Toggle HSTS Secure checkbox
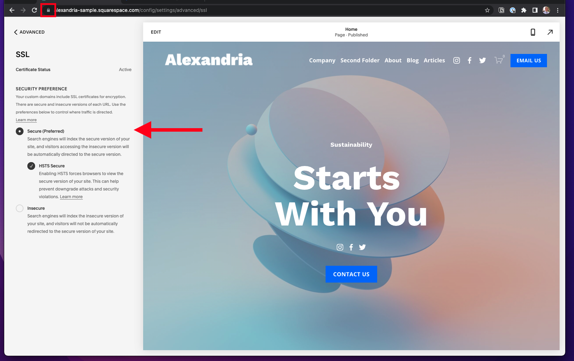Image resolution: width=574 pixels, height=361 pixels. click(31, 166)
